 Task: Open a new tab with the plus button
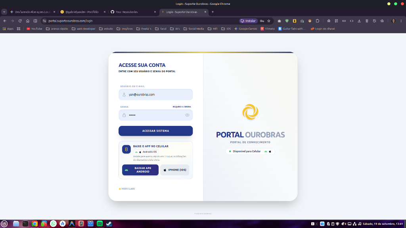[213, 12]
